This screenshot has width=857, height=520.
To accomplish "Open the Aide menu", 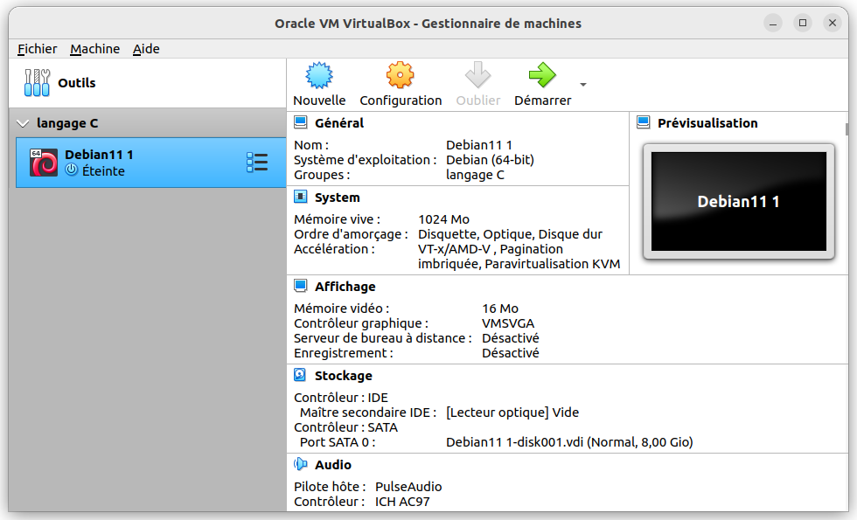I will (x=146, y=49).
